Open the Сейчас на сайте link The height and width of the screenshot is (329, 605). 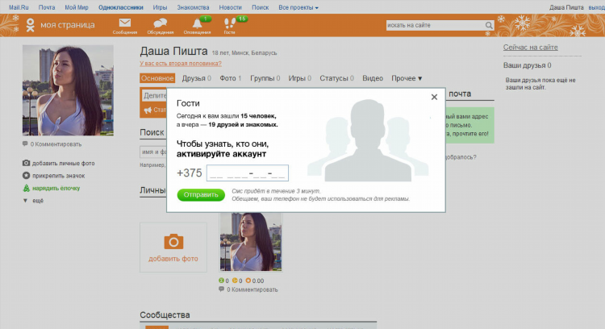530,47
